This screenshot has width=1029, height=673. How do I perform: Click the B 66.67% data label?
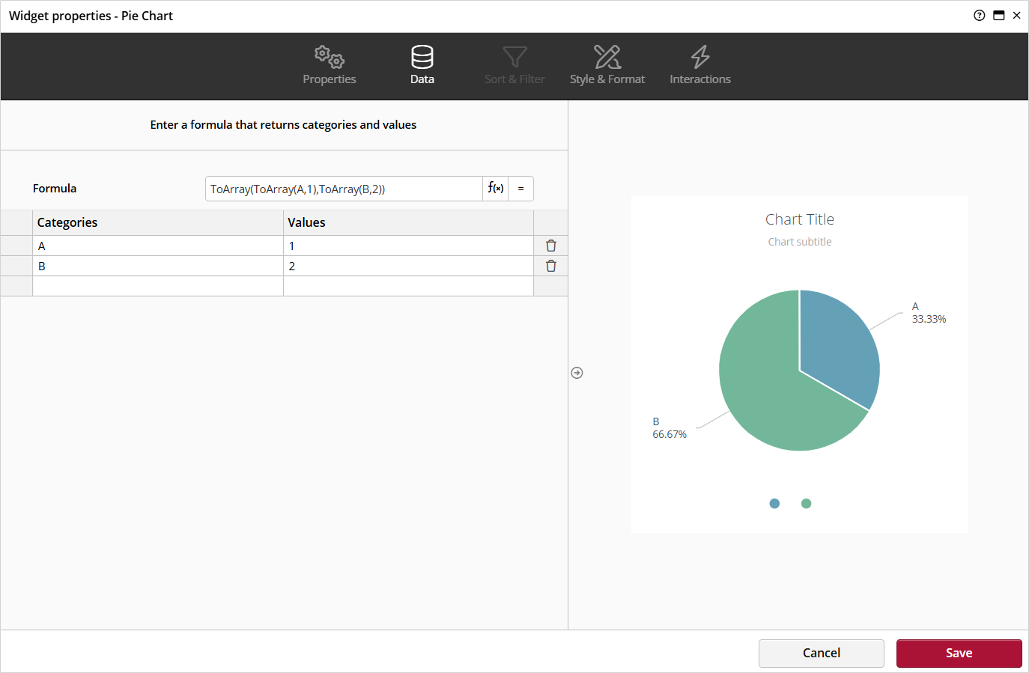click(x=670, y=428)
